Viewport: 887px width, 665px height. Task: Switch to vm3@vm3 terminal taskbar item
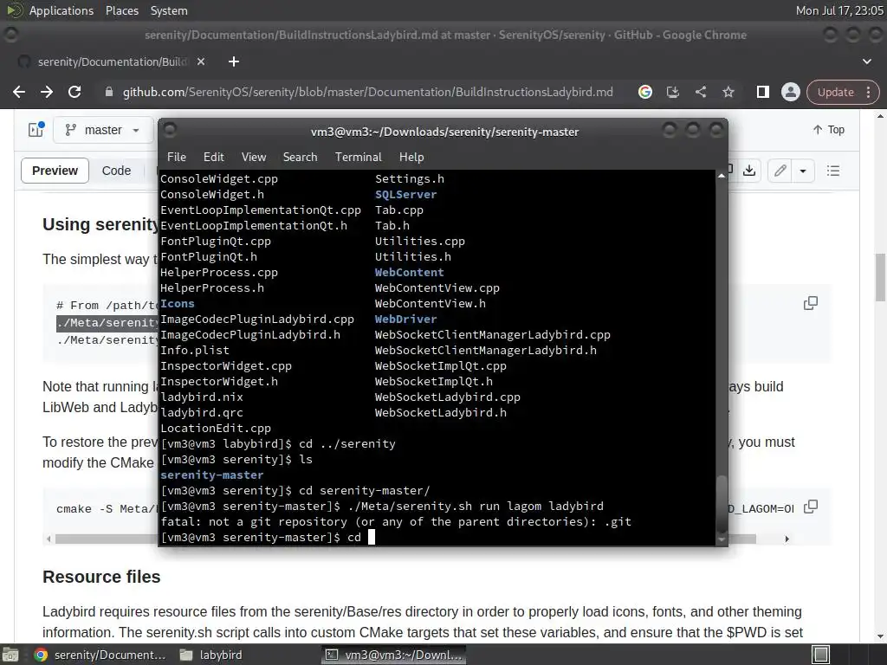pyautogui.click(x=394, y=655)
